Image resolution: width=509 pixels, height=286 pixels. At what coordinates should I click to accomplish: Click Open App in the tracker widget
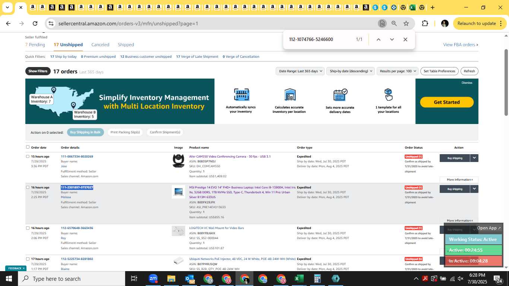(x=489, y=228)
